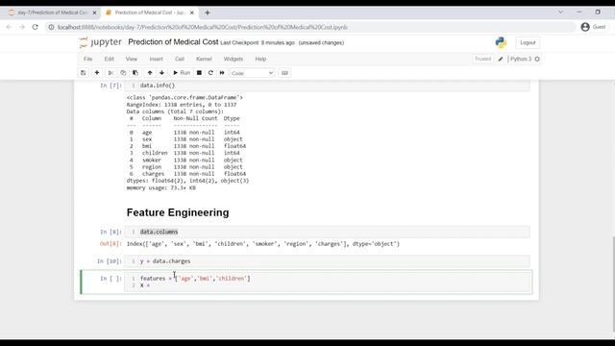
Task: Open a new browser tab
Action: (x=208, y=12)
